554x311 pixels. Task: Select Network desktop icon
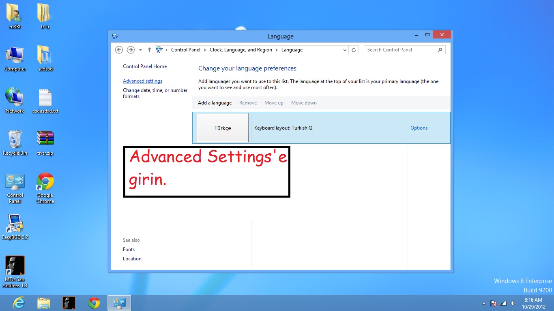click(x=15, y=100)
